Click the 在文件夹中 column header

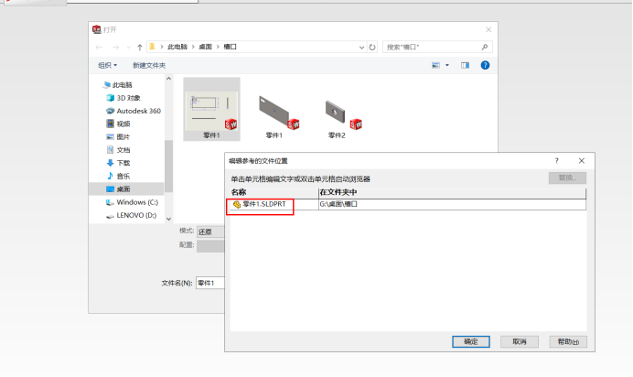(x=452, y=192)
